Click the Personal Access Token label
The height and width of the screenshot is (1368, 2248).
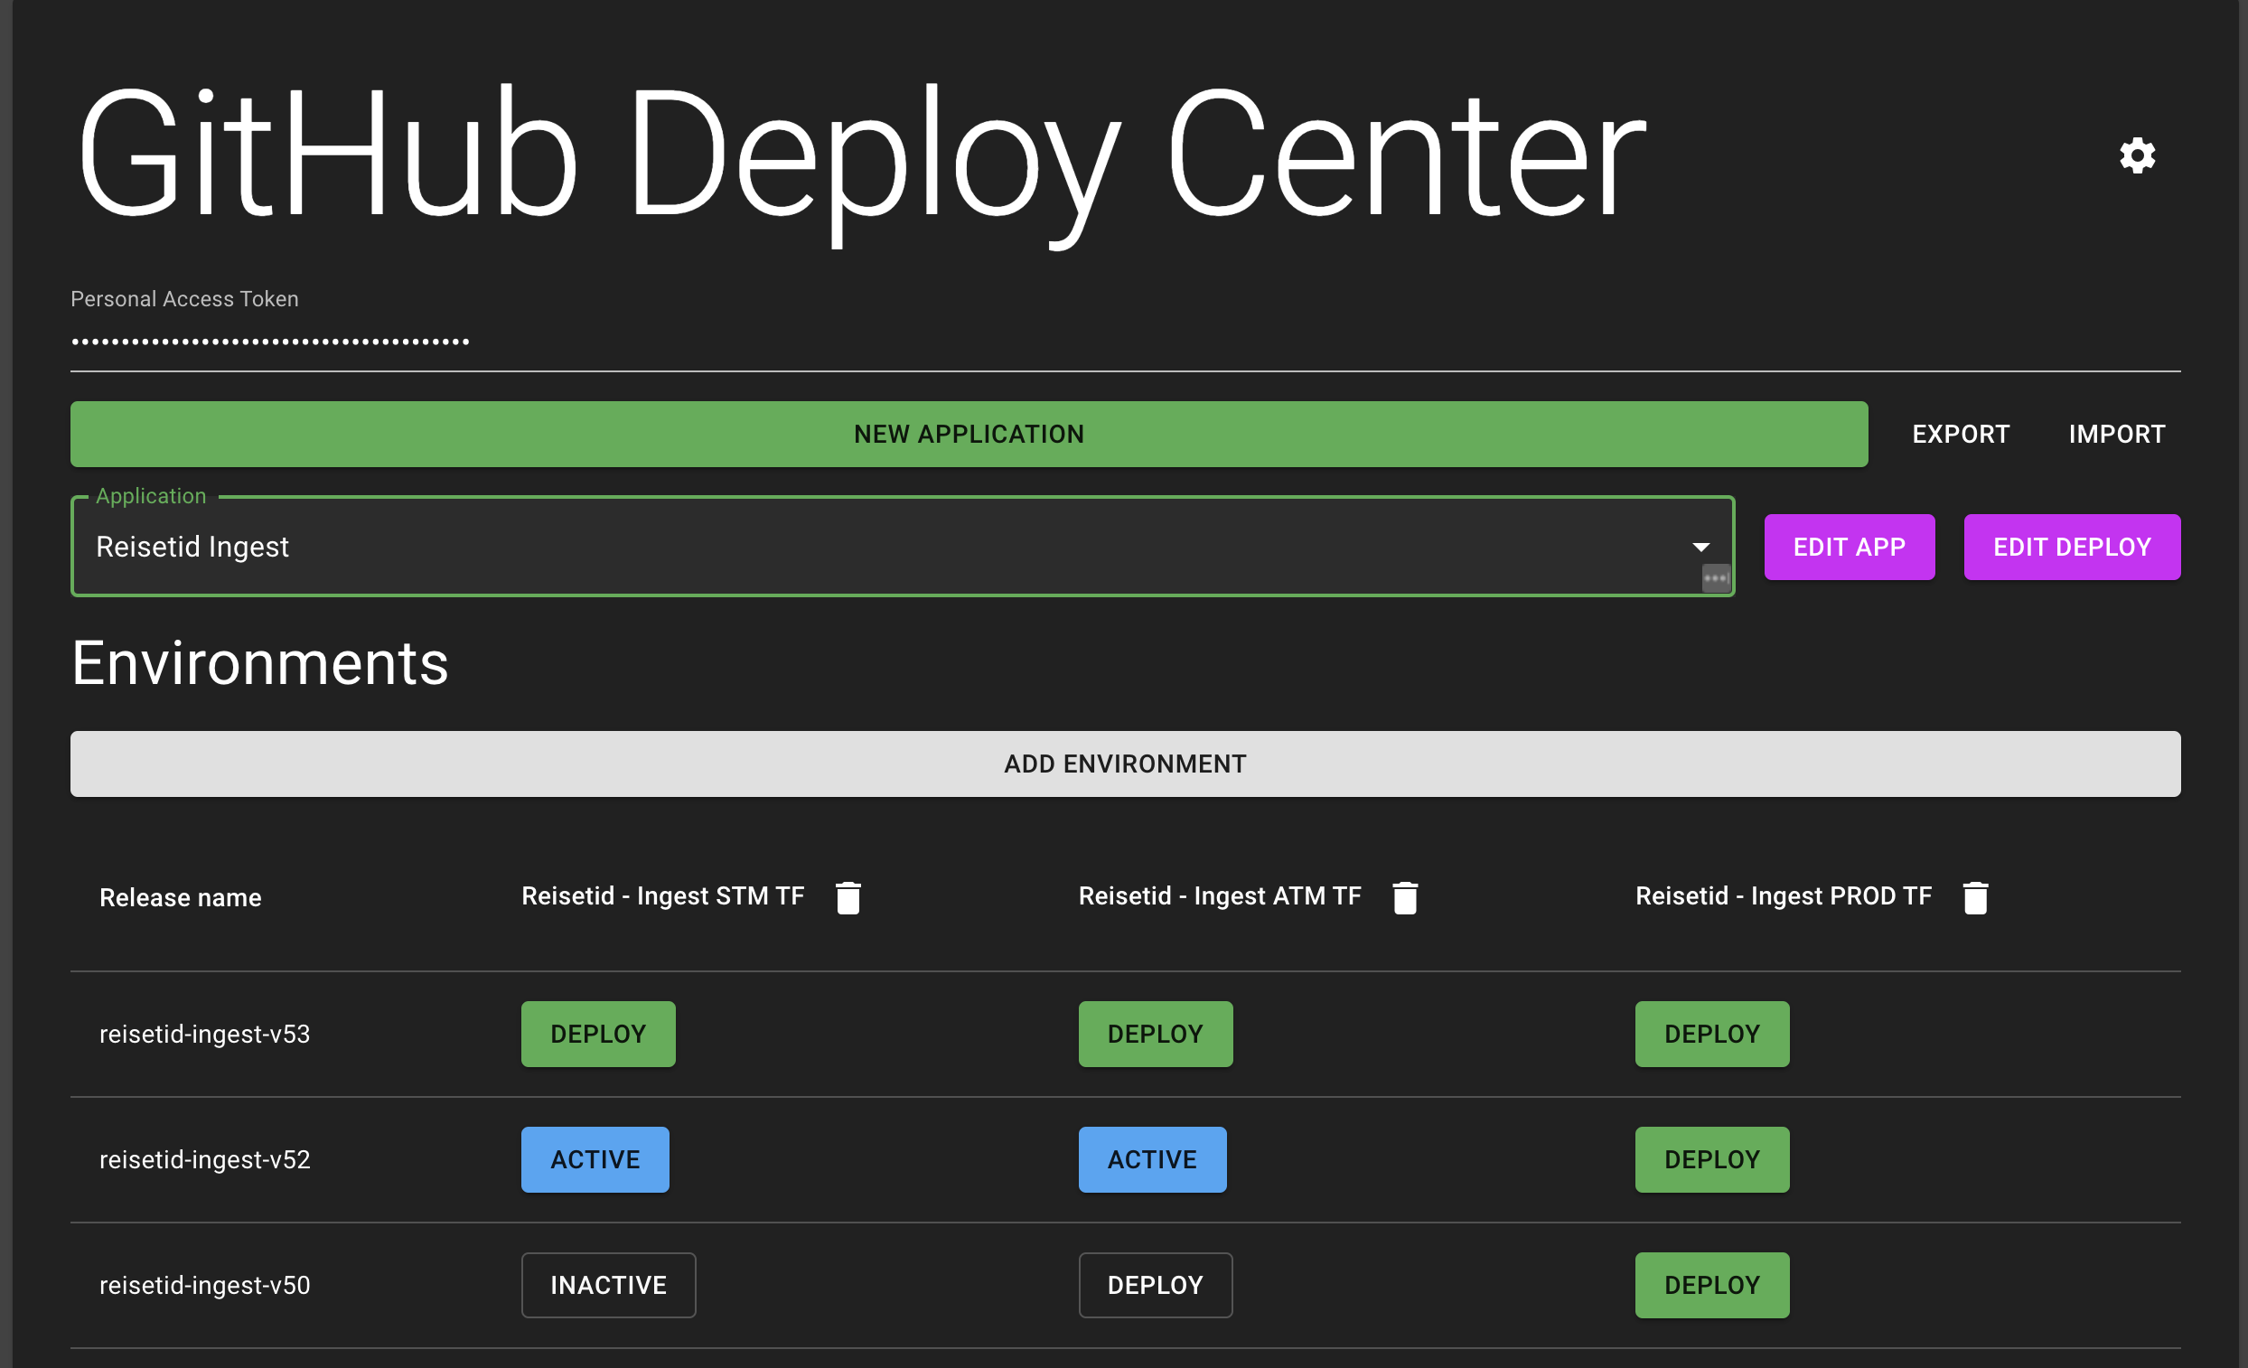(x=184, y=299)
